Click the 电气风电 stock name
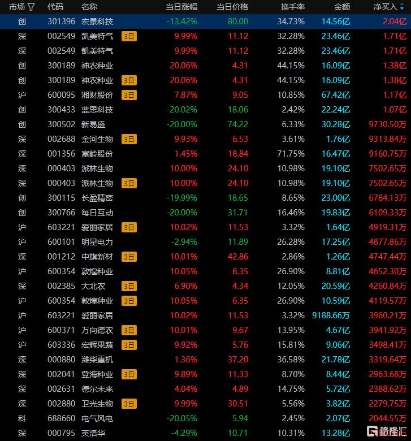Viewport: 411px width, 441px height. pos(97,418)
